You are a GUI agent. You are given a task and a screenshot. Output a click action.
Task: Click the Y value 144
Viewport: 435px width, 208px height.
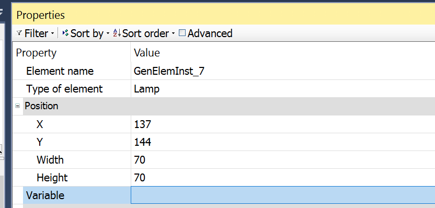point(143,142)
